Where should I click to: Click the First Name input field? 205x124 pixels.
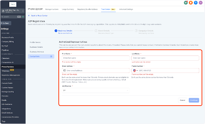[96, 58]
